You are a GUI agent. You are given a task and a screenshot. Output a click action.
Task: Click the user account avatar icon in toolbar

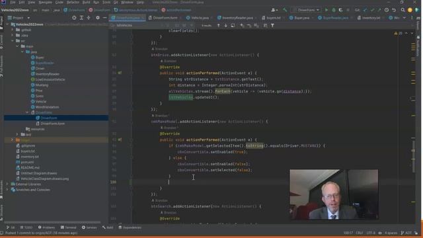(274, 10)
